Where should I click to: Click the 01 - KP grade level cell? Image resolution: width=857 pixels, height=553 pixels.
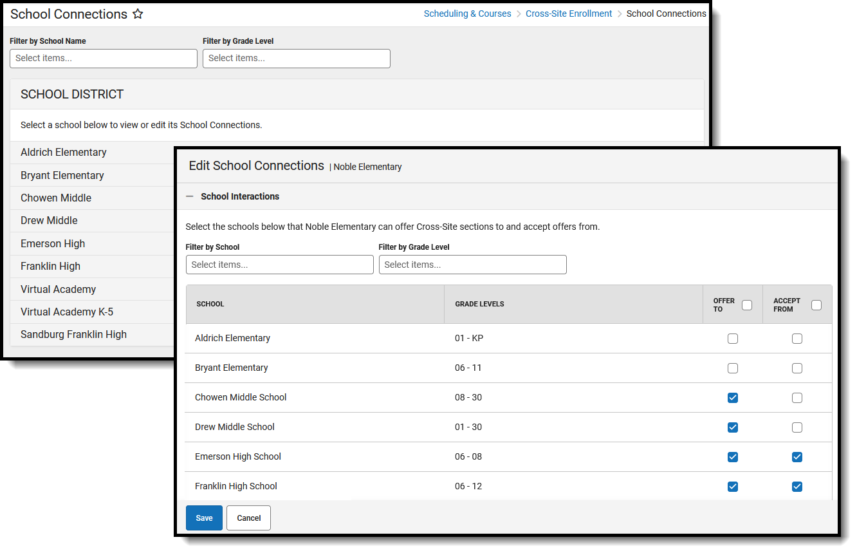(x=469, y=339)
